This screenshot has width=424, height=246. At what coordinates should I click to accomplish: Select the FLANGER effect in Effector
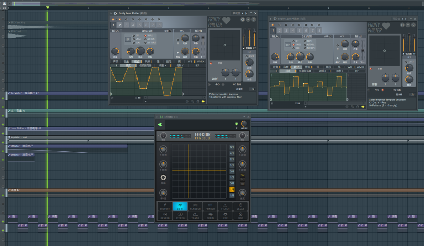tap(195, 206)
